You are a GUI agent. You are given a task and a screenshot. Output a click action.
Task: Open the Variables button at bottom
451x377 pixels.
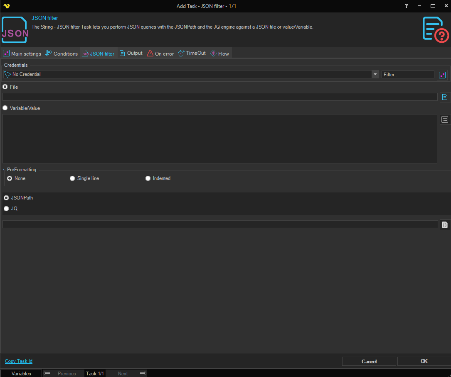[x=21, y=374]
